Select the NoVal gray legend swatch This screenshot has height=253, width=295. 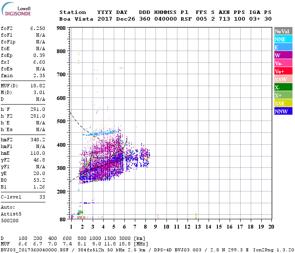coord(283,31)
